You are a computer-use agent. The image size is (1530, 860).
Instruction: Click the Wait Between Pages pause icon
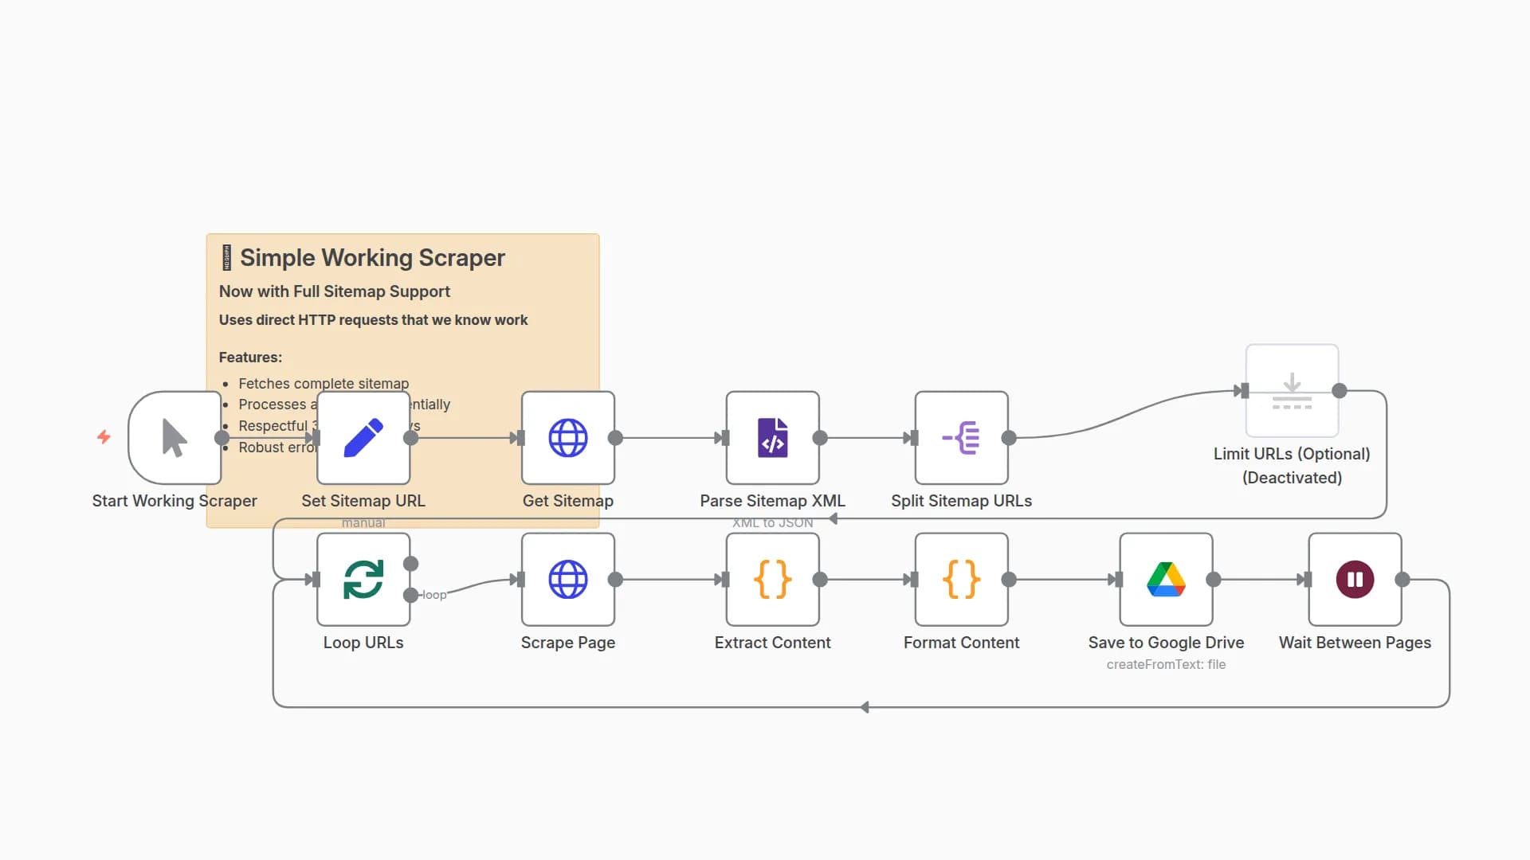tap(1354, 580)
